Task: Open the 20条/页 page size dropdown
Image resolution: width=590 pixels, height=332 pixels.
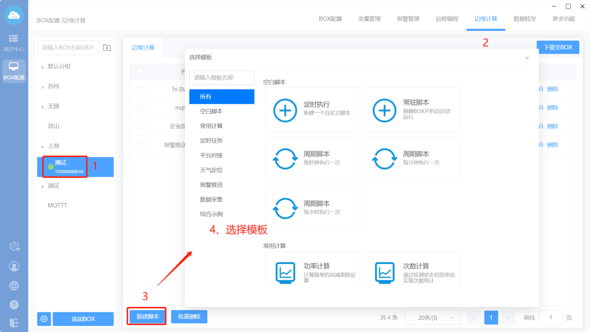Action: 432,318
